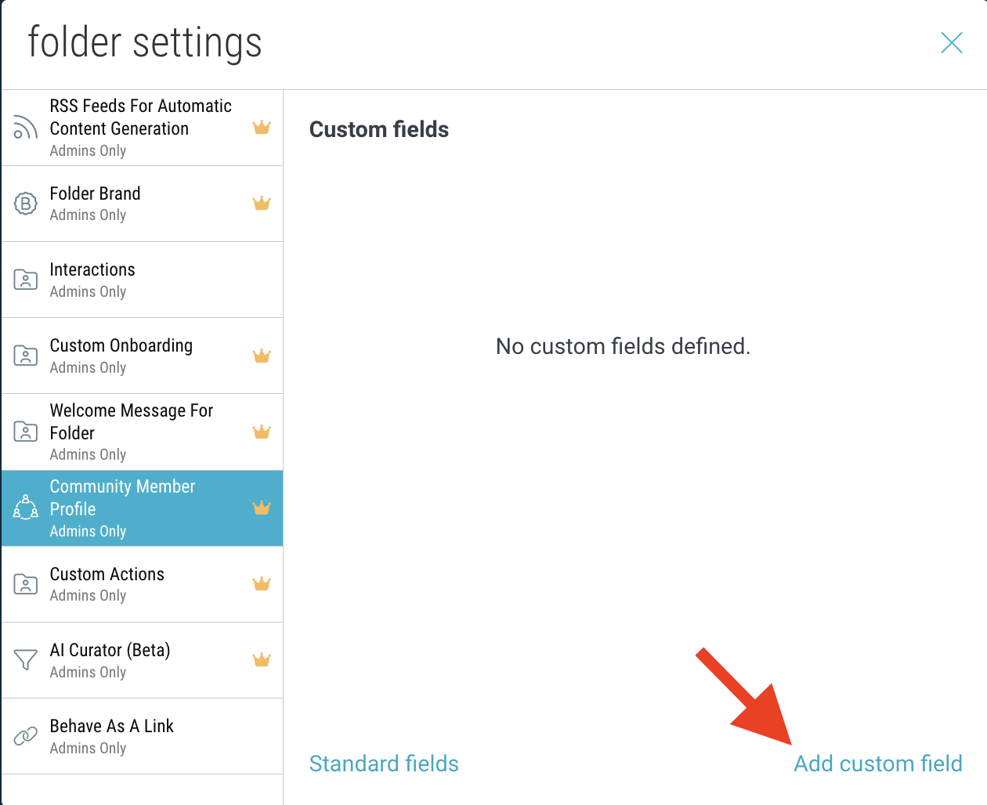Click the crown icon beside Custom Actions
The height and width of the screenshot is (805, 987).
tap(262, 583)
